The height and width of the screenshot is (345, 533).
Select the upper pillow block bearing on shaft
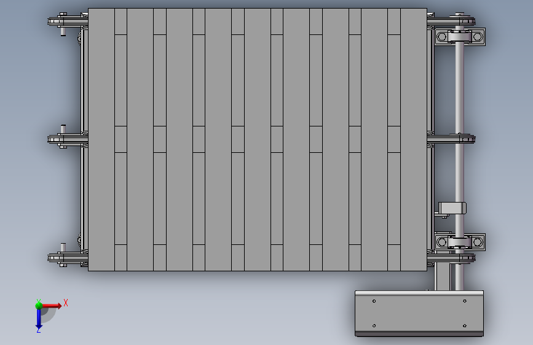click(x=460, y=37)
